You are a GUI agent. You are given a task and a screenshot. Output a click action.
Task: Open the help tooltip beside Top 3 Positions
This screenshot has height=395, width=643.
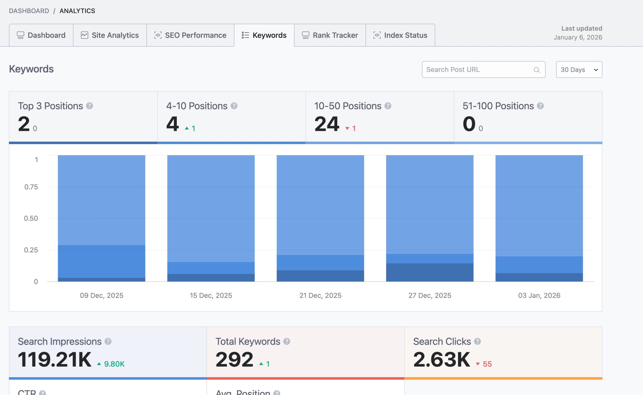click(x=90, y=105)
